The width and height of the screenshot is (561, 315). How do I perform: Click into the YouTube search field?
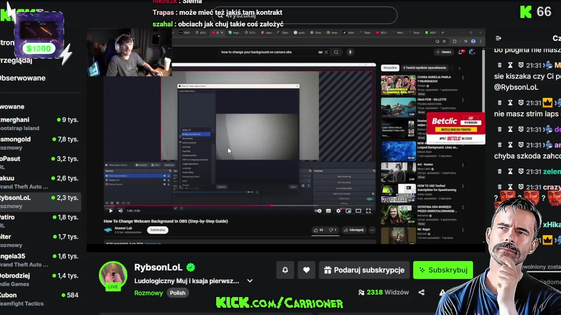click(x=269, y=52)
